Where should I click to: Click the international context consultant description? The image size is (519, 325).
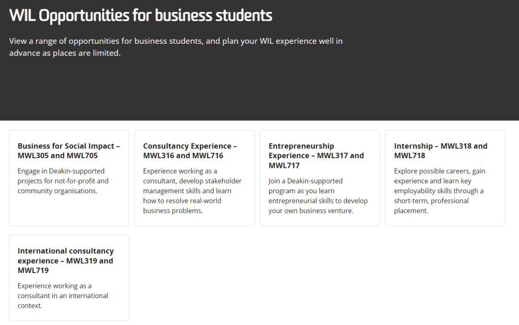point(63,296)
